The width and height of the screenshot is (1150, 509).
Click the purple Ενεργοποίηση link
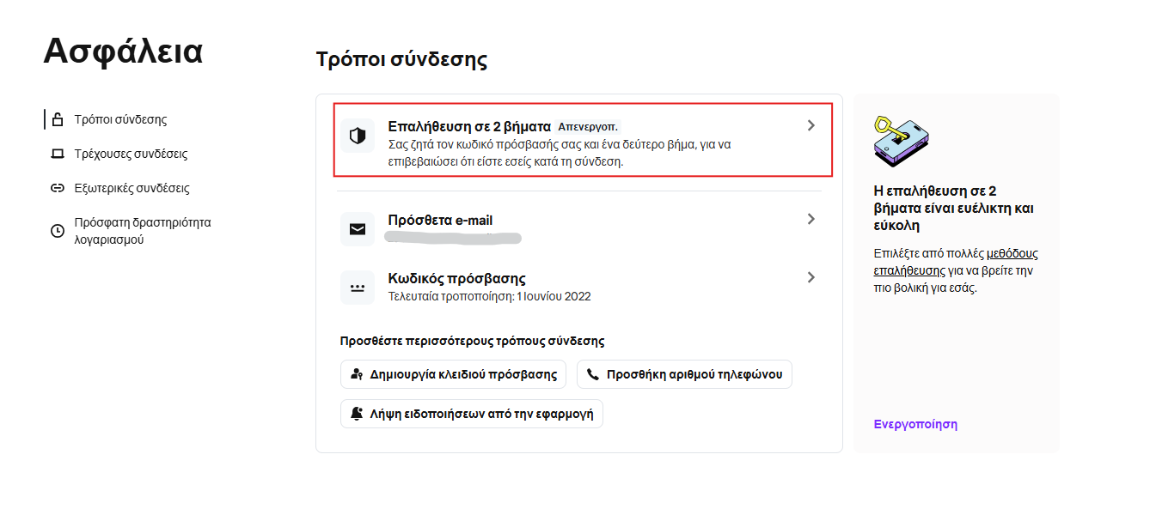(915, 424)
